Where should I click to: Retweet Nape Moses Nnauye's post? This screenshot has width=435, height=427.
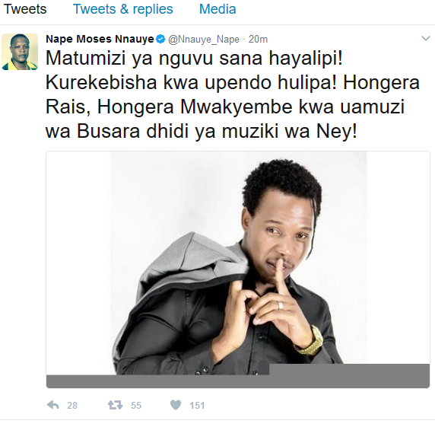coord(115,405)
